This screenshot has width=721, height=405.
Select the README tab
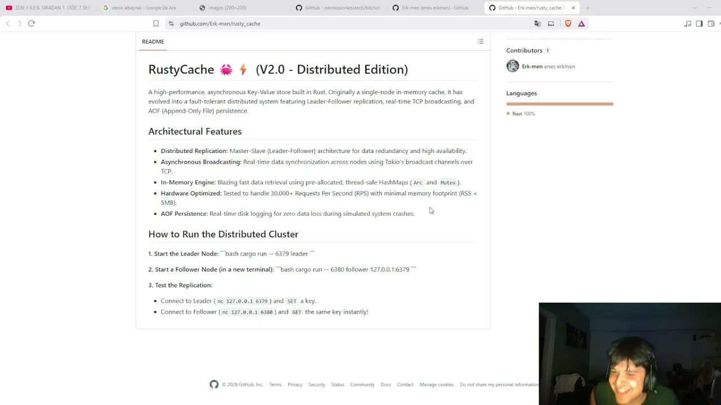(x=153, y=42)
